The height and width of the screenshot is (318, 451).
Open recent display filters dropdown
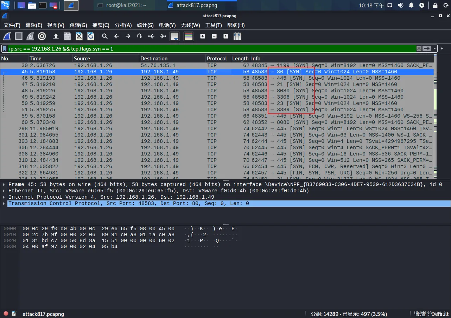click(x=435, y=49)
